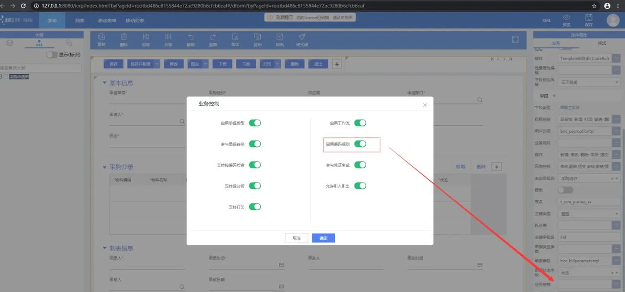This screenshot has width=625, height=292.
Task: Collapse the 制表信息 section
Action: pyautogui.click(x=104, y=248)
